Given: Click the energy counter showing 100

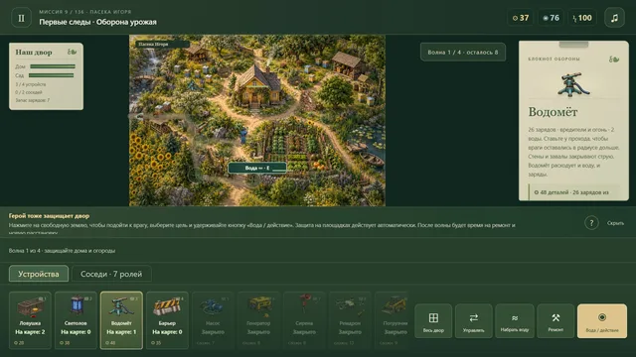Looking at the screenshot, I should coord(582,18).
